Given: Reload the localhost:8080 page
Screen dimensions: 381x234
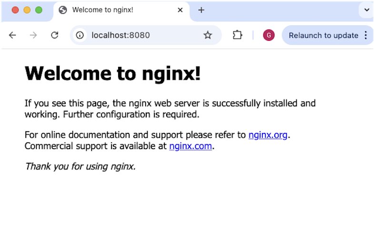Looking at the screenshot, I should [x=55, y=36].
